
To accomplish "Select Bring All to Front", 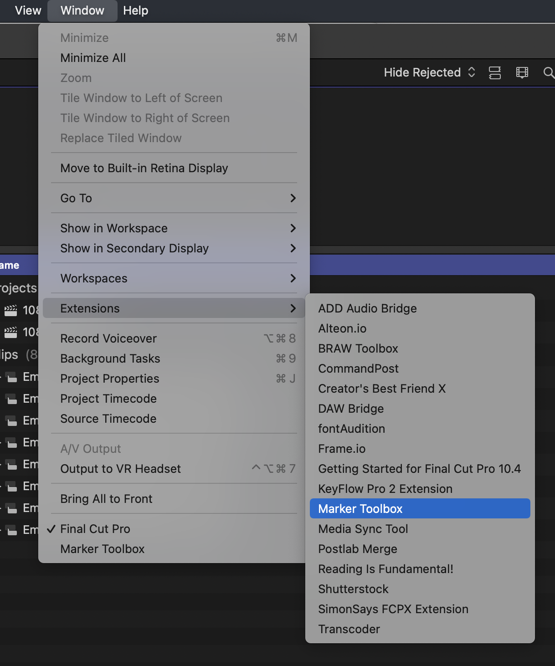I will 106,499.
